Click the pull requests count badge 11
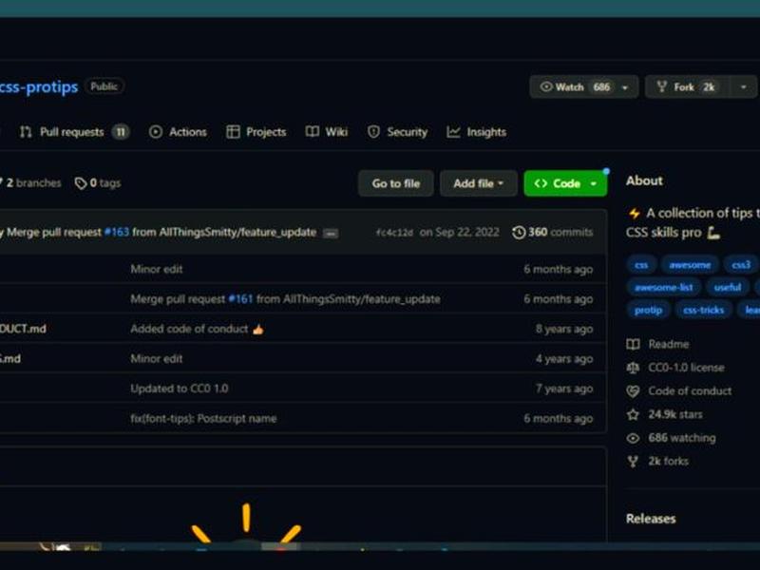760x570 pixels. click(121, 132)
